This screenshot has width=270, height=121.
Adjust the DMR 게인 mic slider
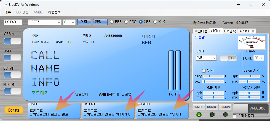(213, 97)
